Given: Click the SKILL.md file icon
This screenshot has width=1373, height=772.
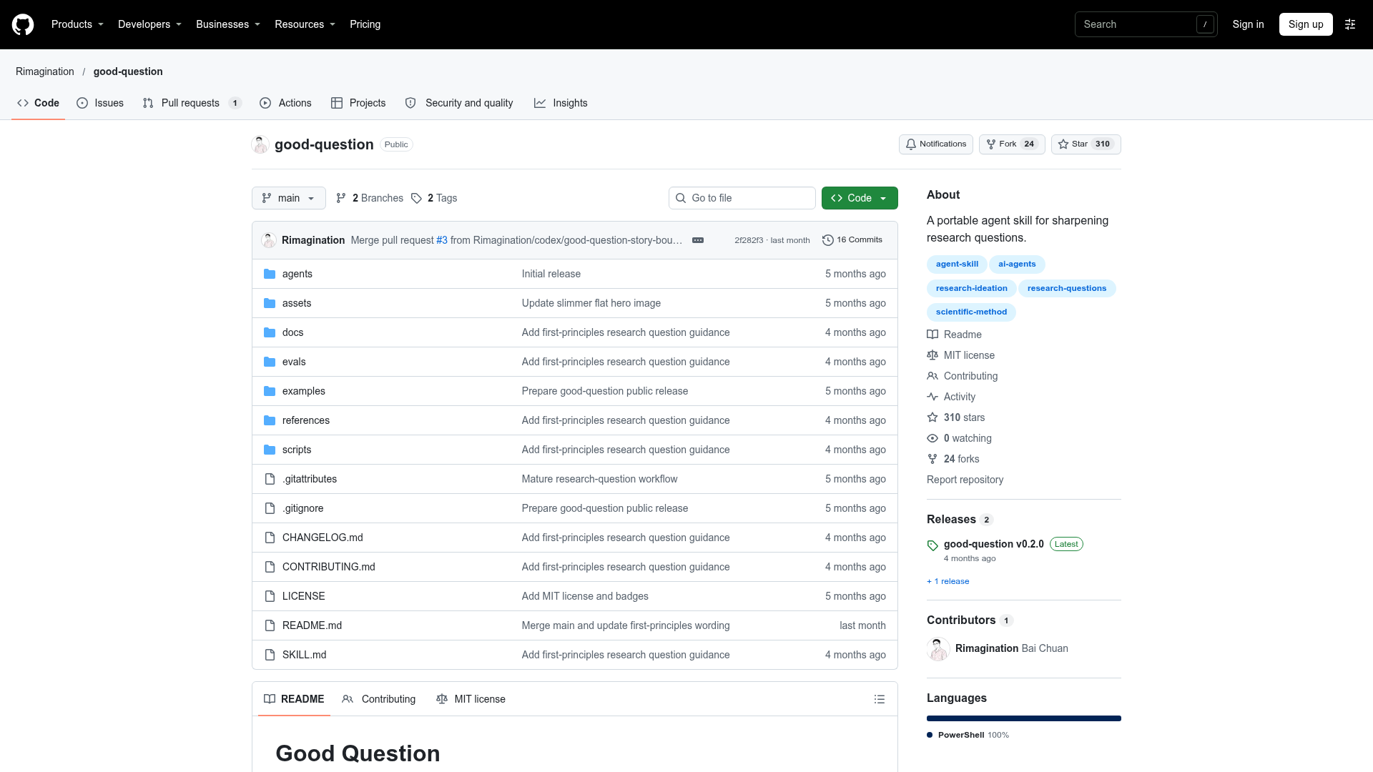Looking at the screenshot, I should pyautogui.click(x=270, y=655).
